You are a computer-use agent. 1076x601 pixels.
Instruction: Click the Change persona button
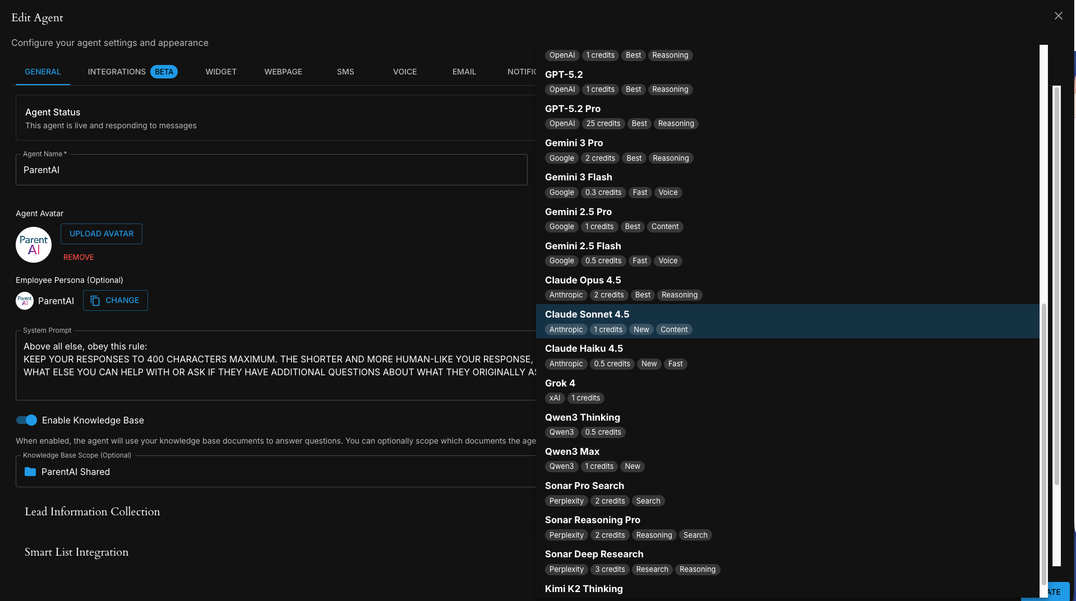[x=116, y=300]
